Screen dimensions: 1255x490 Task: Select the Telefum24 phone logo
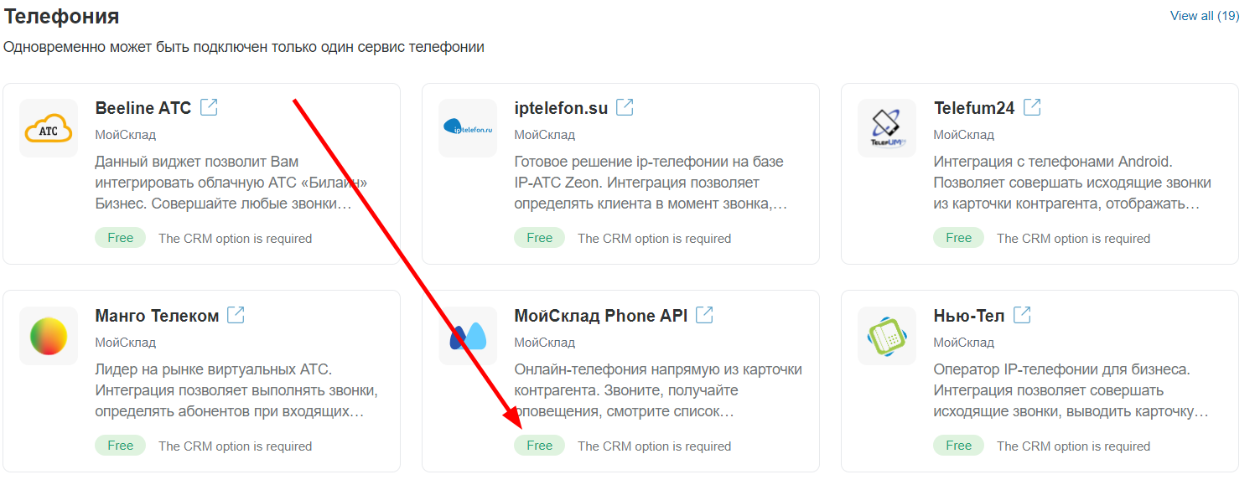click(x=887, y=128)
